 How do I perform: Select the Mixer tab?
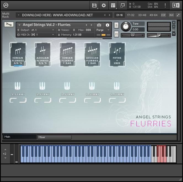pyautogui.click(x=54, y=137)
